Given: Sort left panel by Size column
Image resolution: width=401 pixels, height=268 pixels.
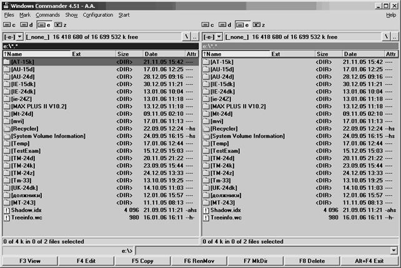Looking at the screenshot, I should click(129, 54).
